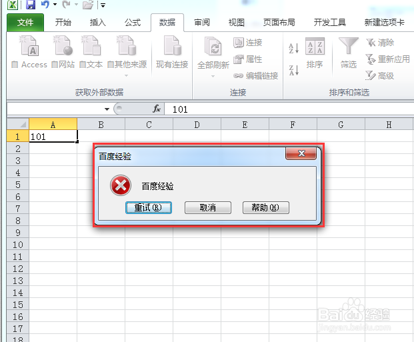
Task: Switch to the 审阅 (Review) tab
Action: 202,23
